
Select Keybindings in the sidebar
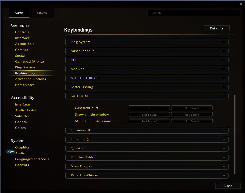[25, 73]
